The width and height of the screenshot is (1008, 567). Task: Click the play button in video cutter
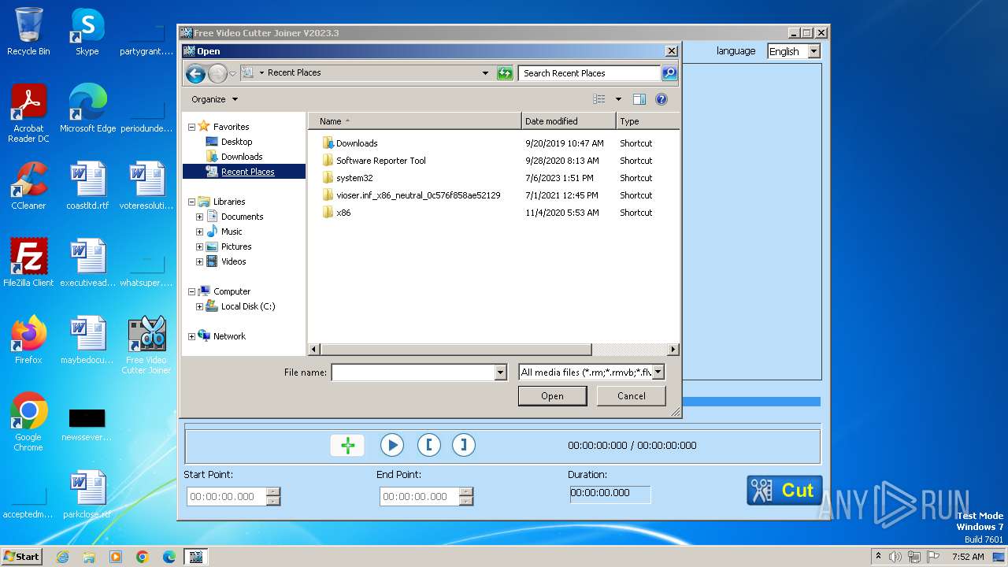(x=391, y=445)
